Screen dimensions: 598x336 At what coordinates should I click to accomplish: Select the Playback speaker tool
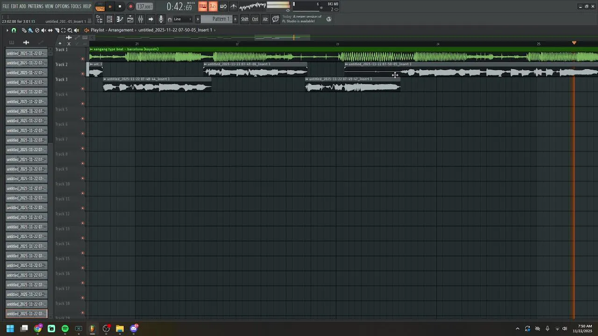(76, 30)
